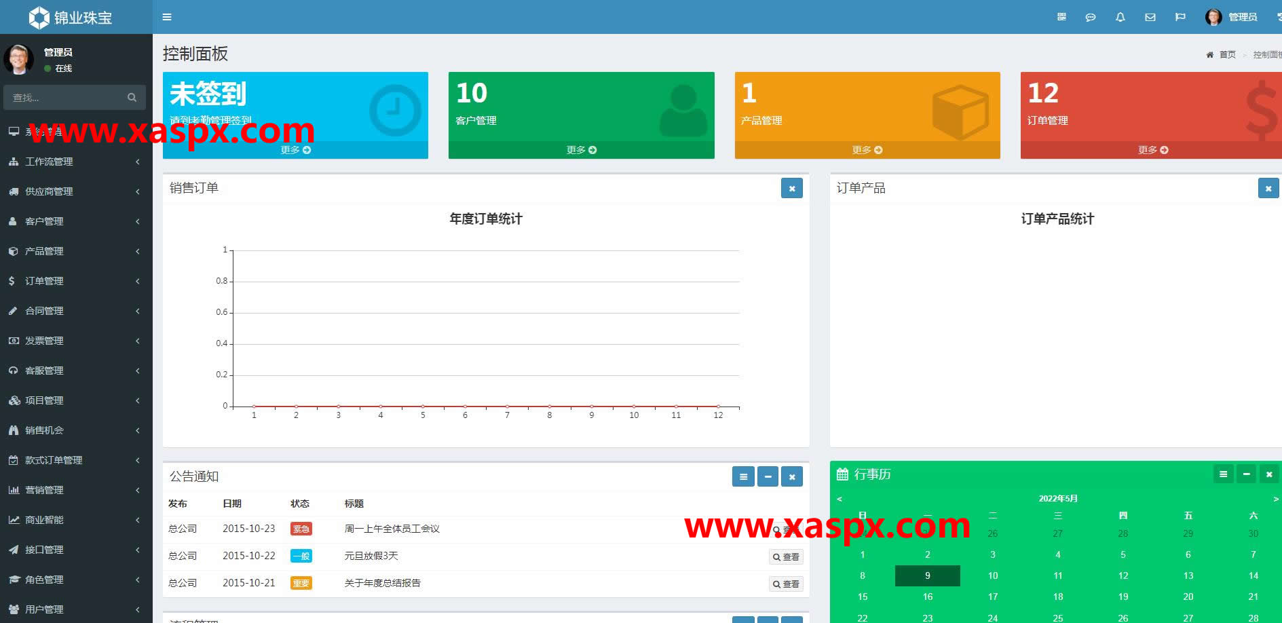Click the 商业智能 line chart icon
1282x623 pixels.
click(x=14, y=520)
